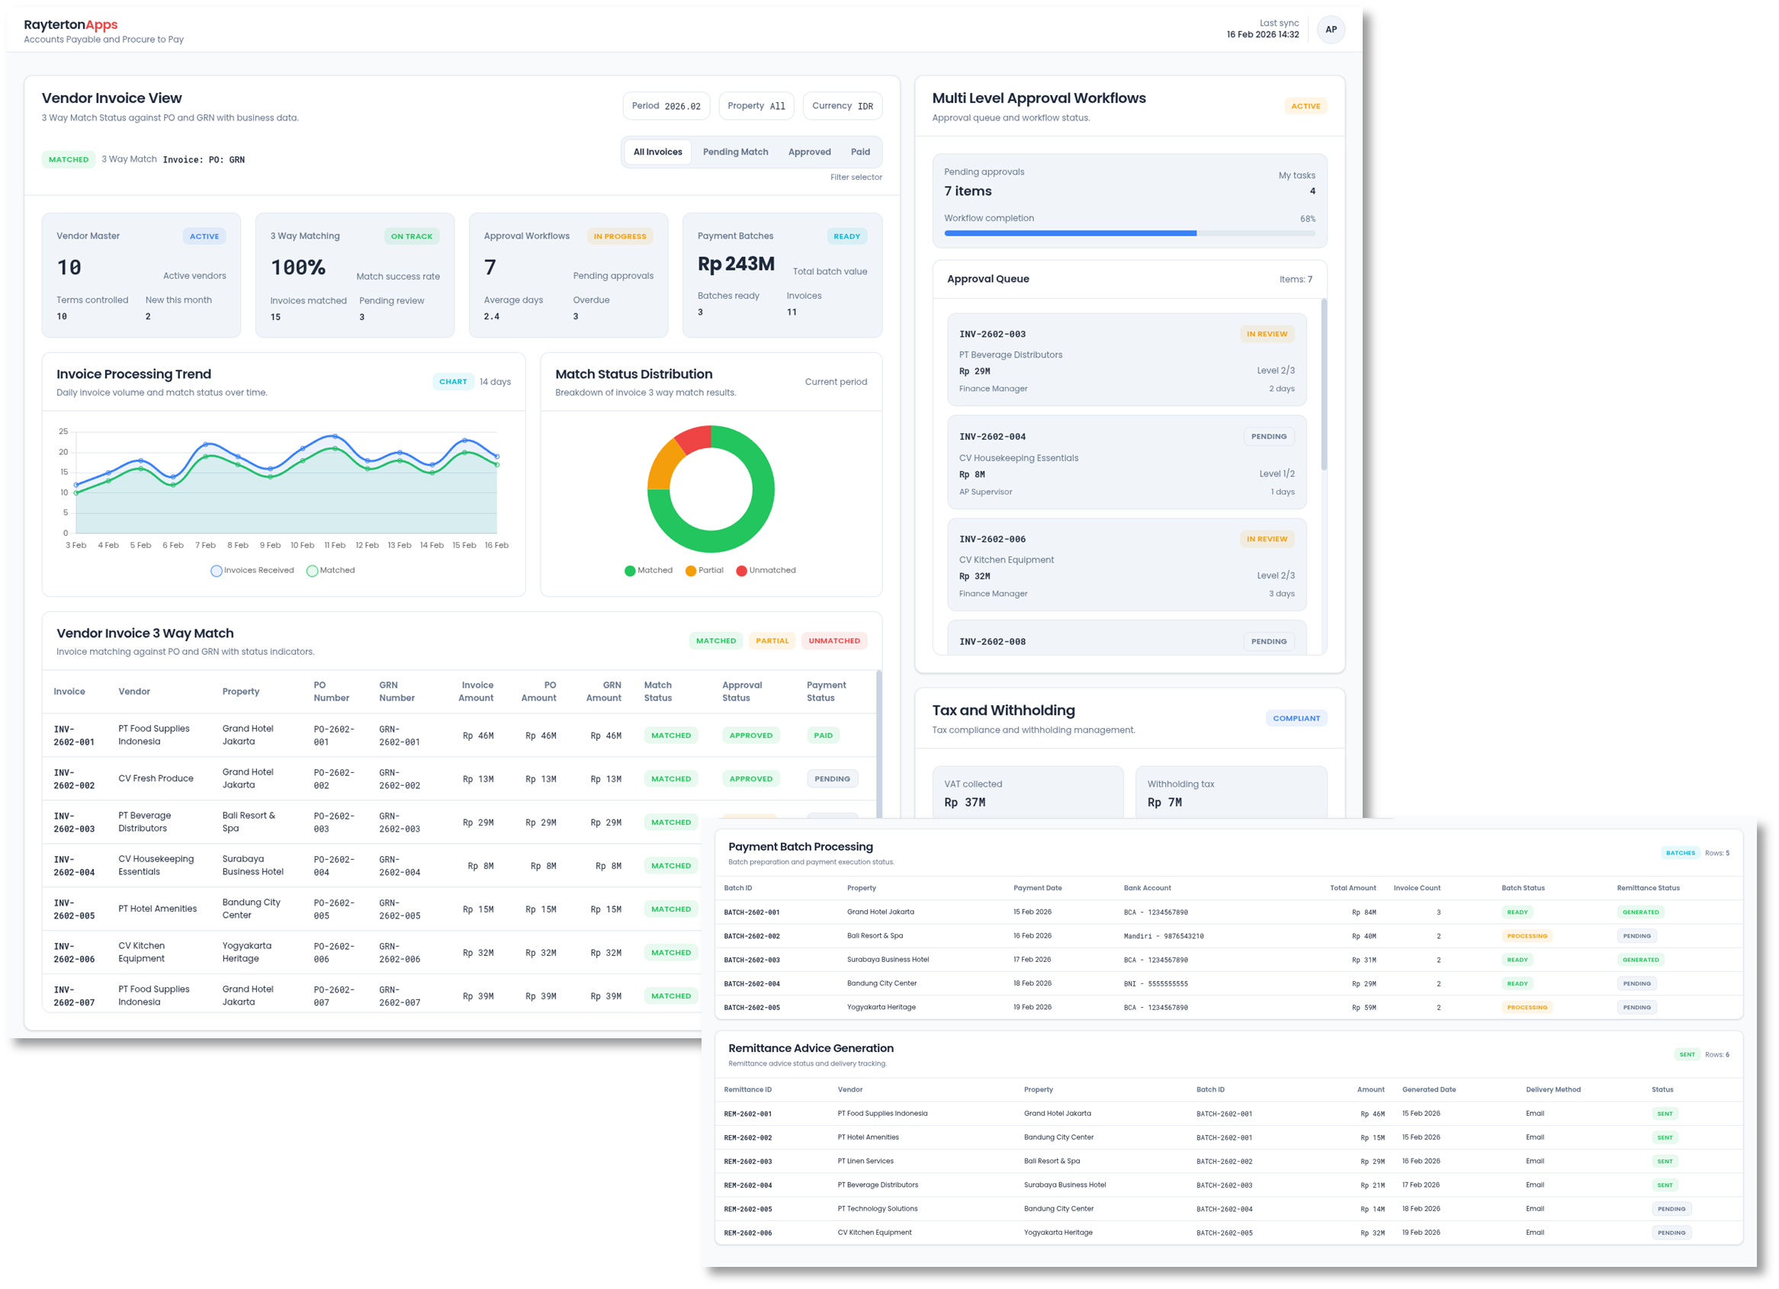This screenshot has height=1289, width=1779.
Task: Toggle the Invoices Received legend marker
Action: click(217, 571)
